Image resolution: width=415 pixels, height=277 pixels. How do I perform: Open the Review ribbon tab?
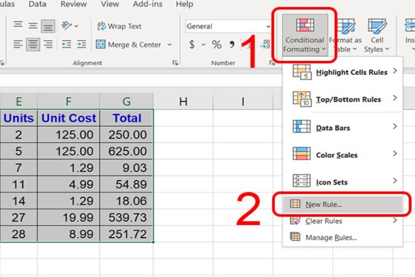coord(73,4)
